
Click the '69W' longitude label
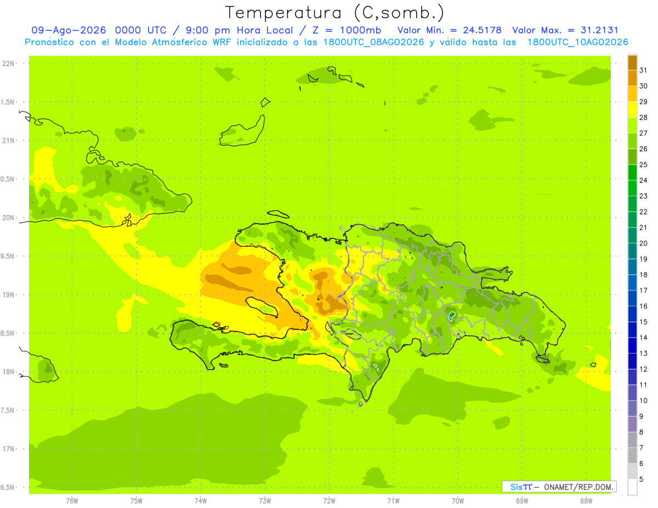coord(522,500)
